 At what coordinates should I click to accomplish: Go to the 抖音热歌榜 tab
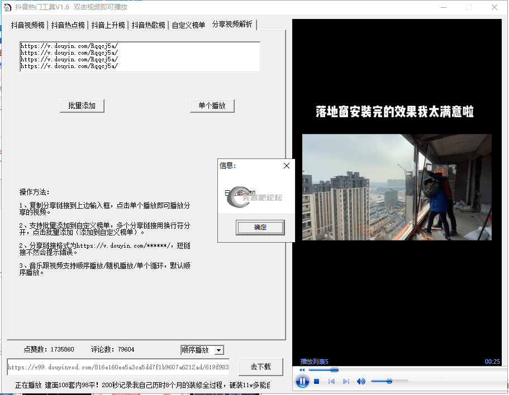(148, 25)
